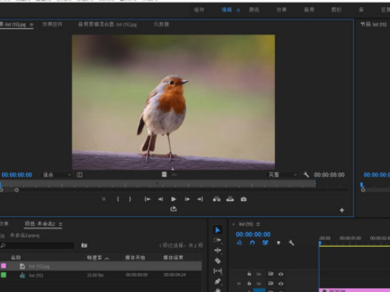Open timeline display settings wrench

pos(292,242)
